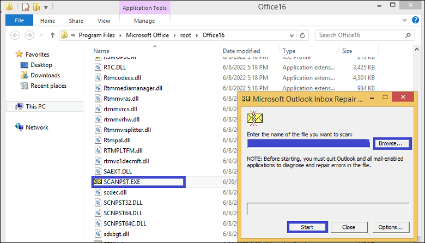Click the Recent places icon
This screenshot has height=243, width=425.
click(24, 86)
